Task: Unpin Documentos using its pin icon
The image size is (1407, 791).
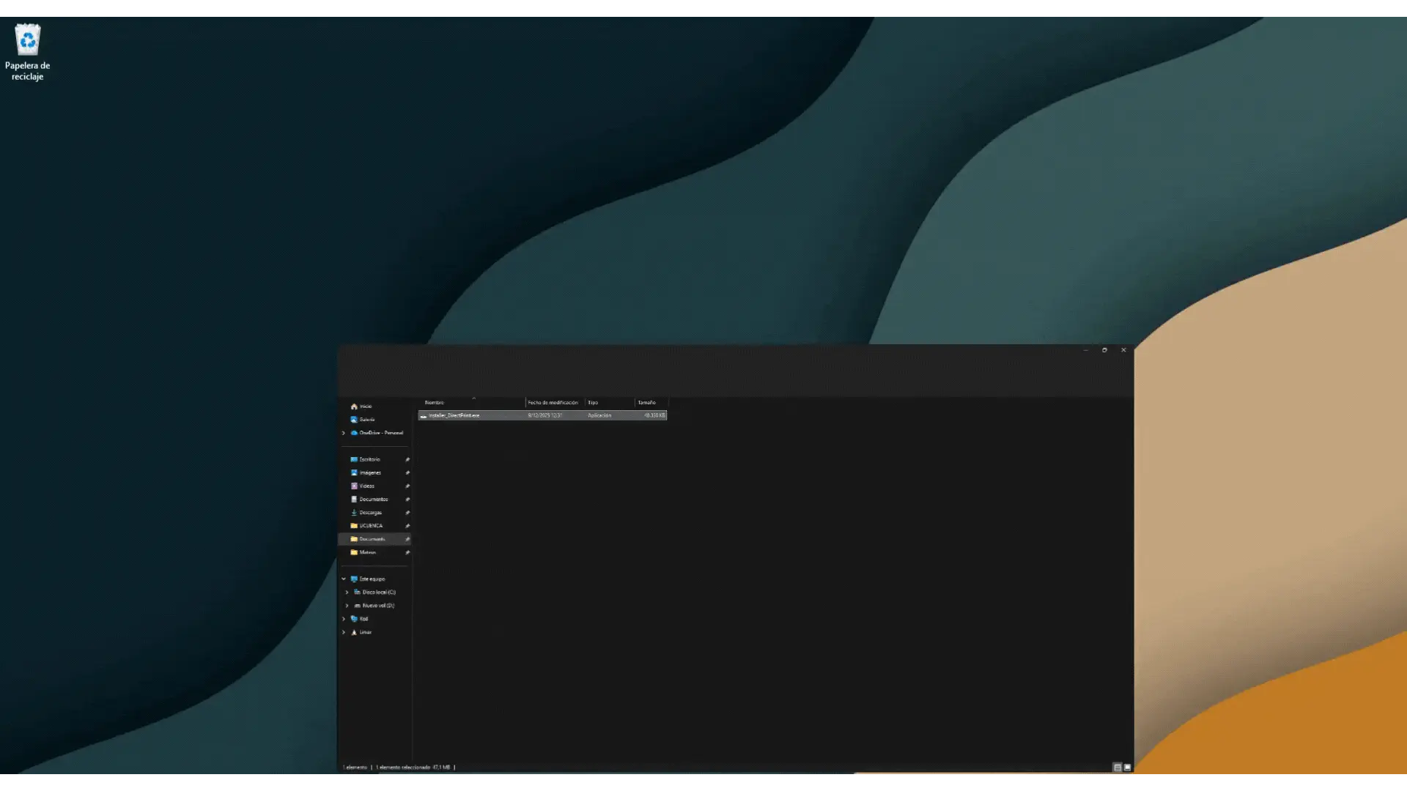Action: 407,500
